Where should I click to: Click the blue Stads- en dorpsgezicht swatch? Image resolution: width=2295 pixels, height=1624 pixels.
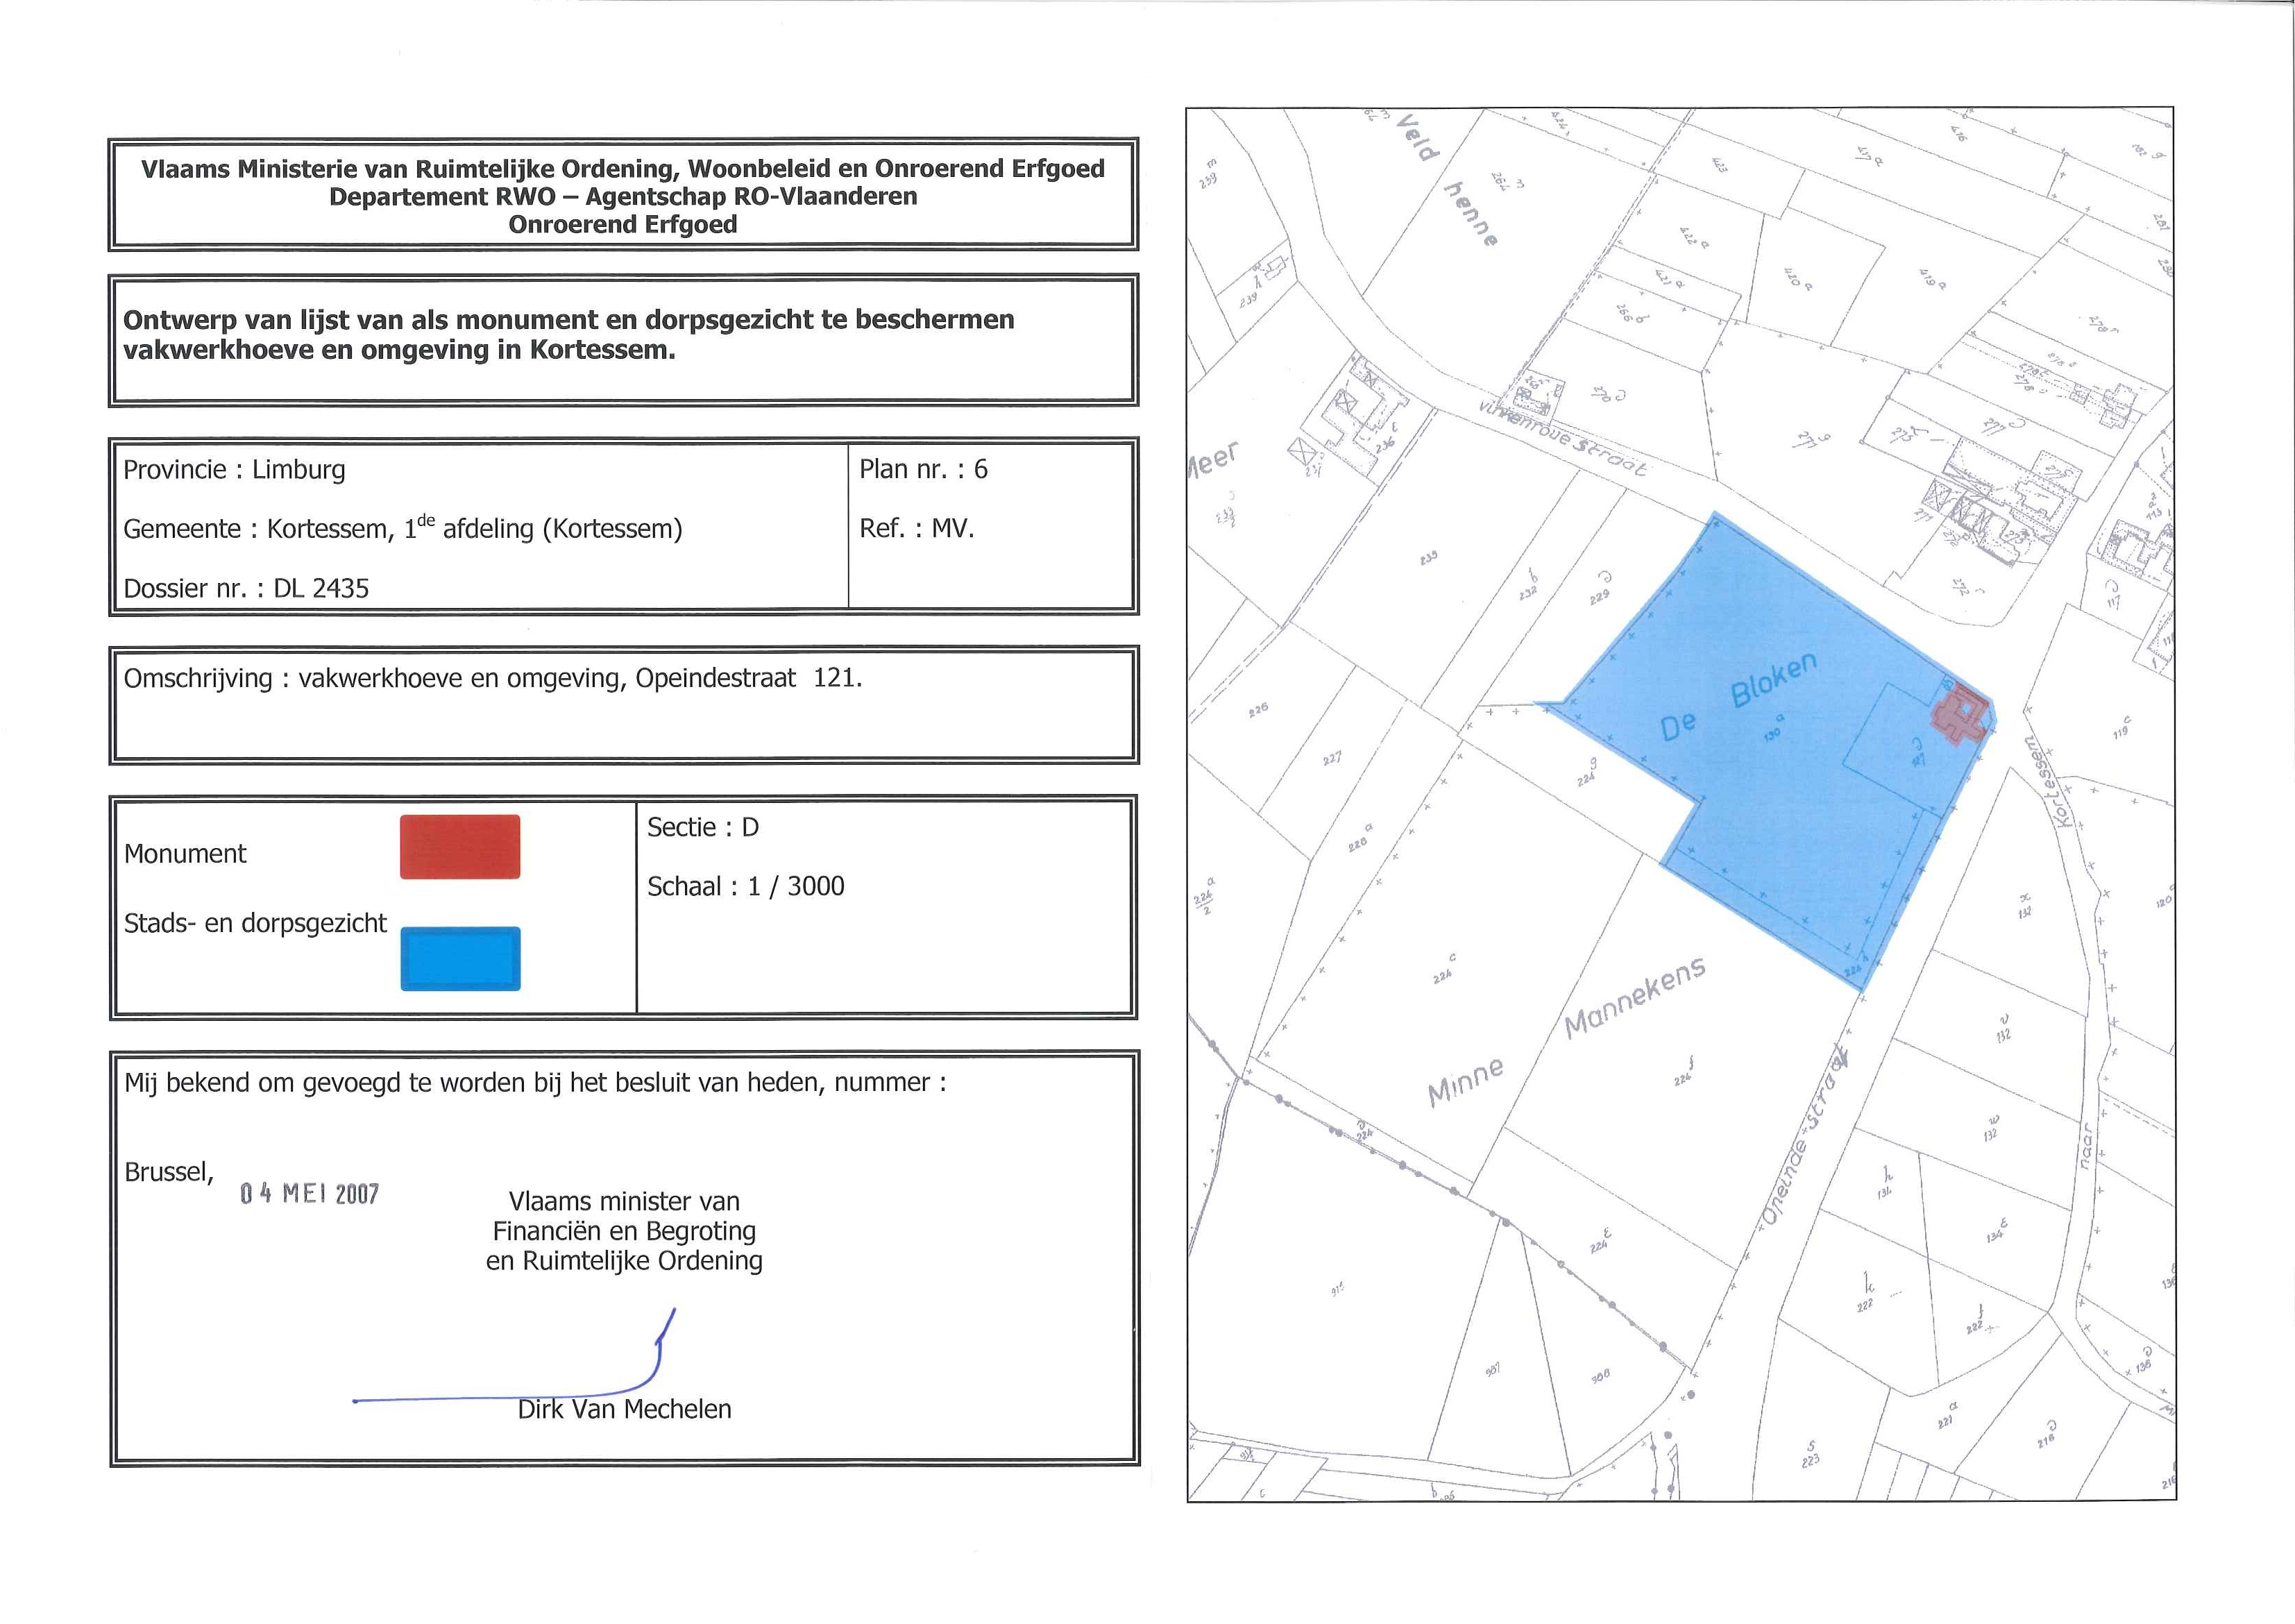click(x=460, y=958)
